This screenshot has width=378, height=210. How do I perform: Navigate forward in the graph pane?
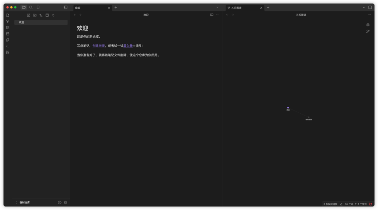click(233, 15)
